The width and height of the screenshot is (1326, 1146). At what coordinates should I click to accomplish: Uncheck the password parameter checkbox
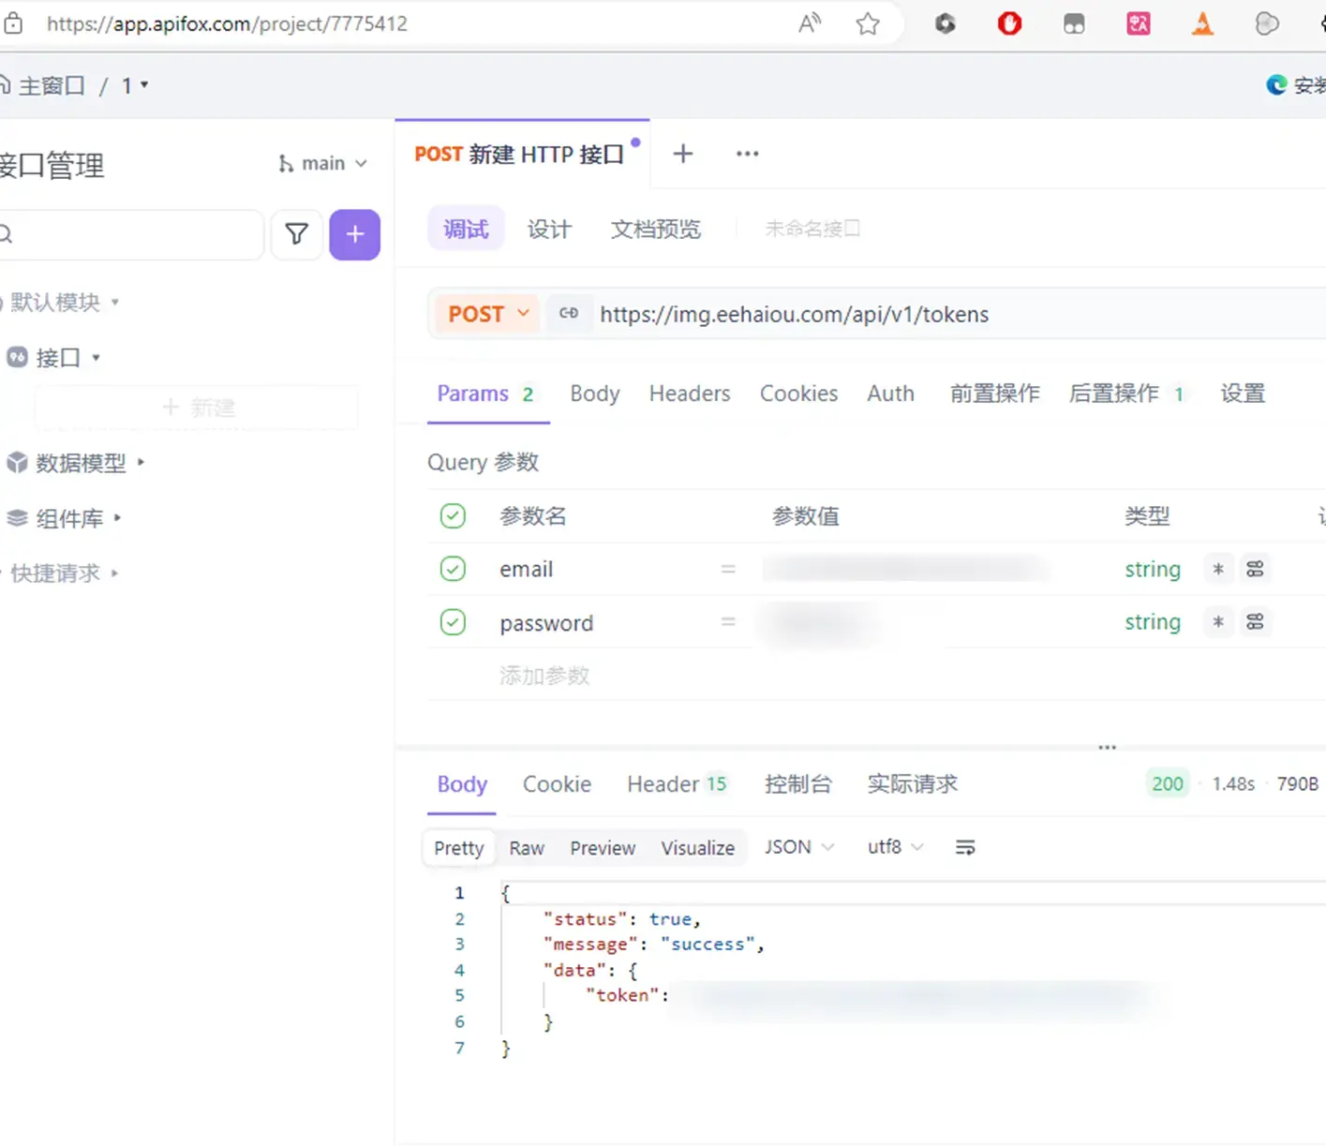(x=453, y=622)
